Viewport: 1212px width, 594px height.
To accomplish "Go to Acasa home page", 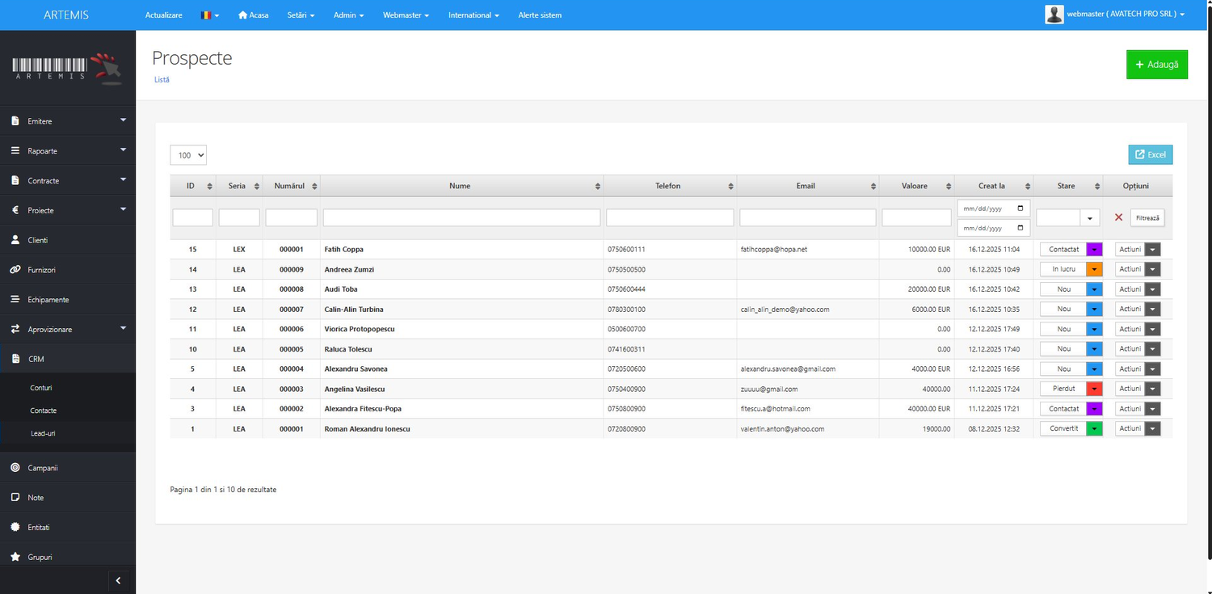I will [254, 15].
